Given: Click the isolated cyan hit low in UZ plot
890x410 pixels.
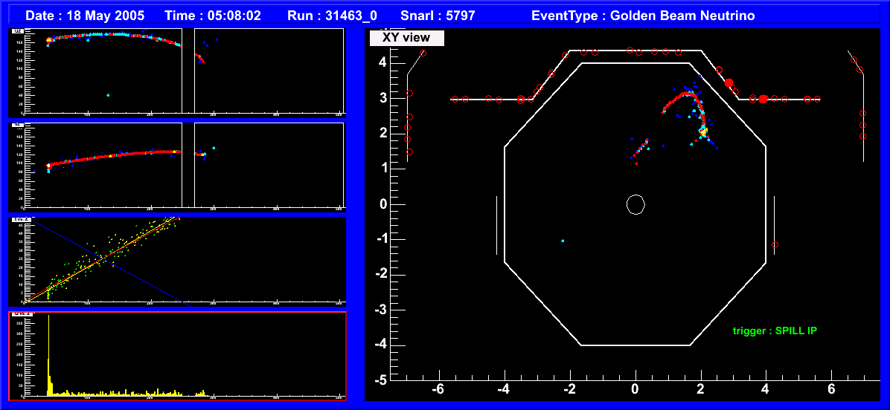Looking at the screenshot, I should pyautogui.click(x=108, y=95).
